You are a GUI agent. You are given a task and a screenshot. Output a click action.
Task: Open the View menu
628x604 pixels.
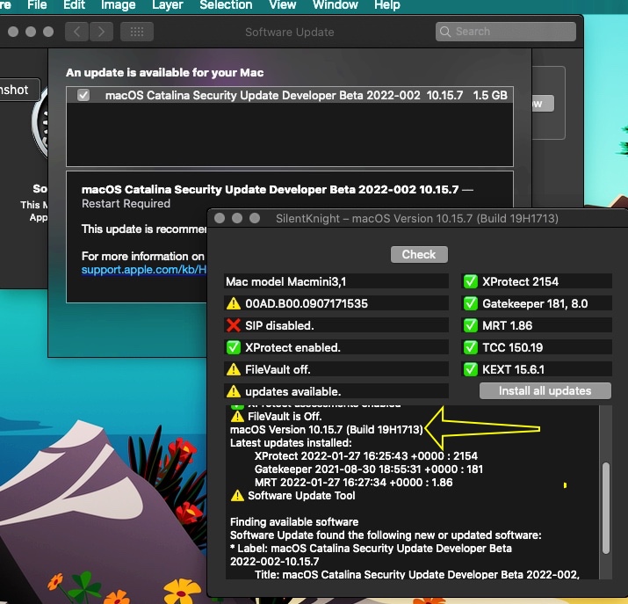(282, 4)
